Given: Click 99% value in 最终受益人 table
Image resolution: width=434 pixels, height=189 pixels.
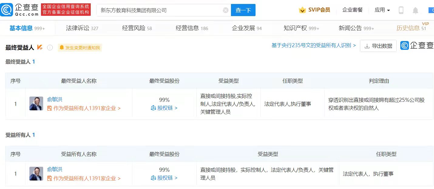Looking at the screenshot, I should 164,100.
